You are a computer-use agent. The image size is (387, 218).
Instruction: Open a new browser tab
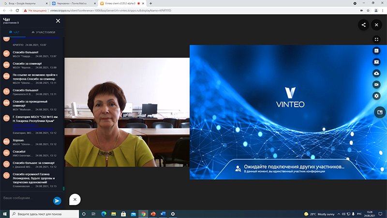click(150, 3)
